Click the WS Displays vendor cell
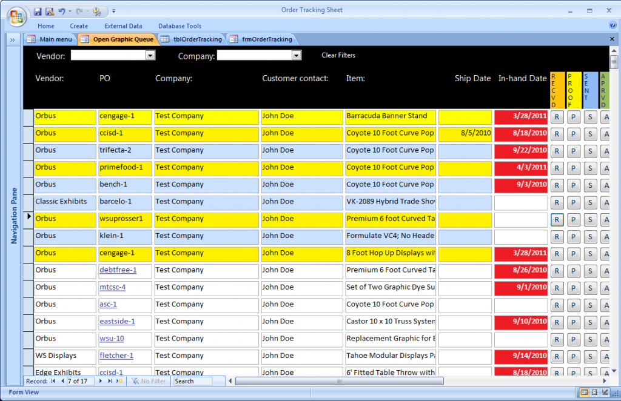Viewport: 621px width, 401px height. click(x=65, y=356)
